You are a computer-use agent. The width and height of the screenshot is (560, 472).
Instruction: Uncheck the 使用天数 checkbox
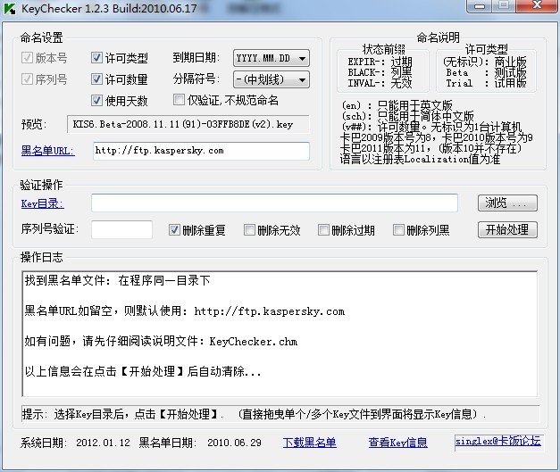(x=97, y=101)
